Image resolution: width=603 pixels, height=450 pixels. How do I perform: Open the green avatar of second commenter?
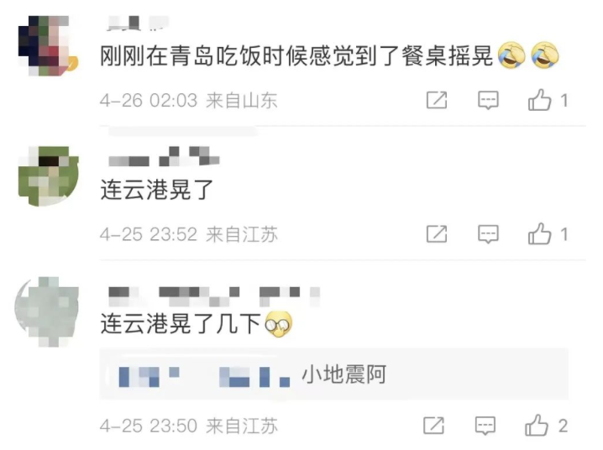pos(49,176)
